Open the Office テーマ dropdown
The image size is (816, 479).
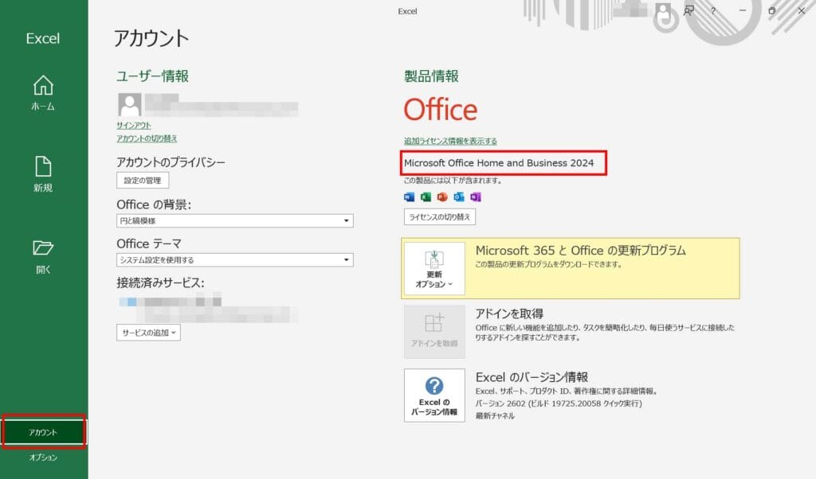pos(235,259)
